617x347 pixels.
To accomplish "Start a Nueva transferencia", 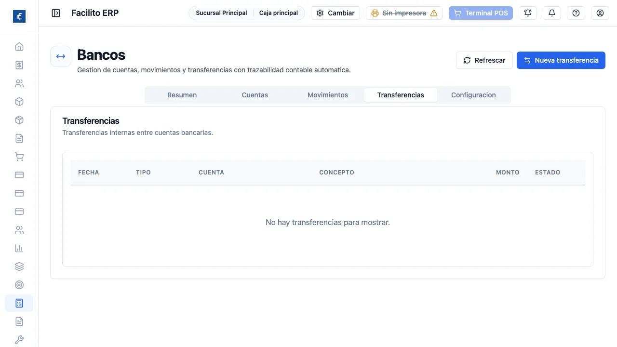I will pyautogui.click(x=561, y=60).
